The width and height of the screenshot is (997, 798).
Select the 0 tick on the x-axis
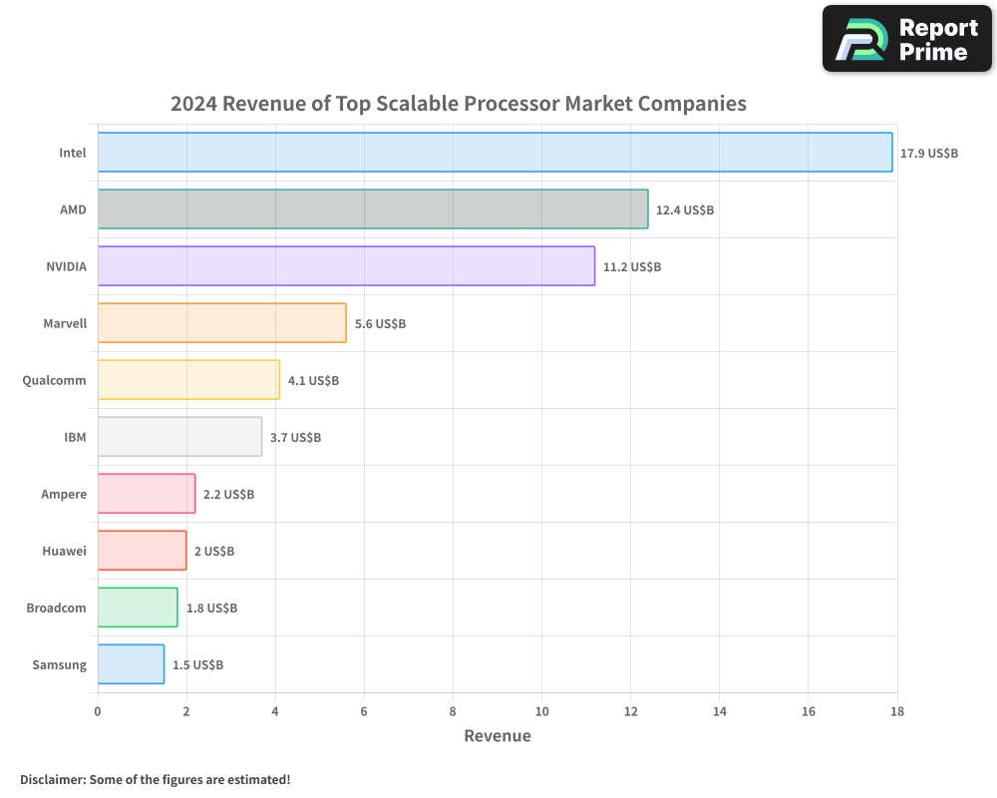97,711
